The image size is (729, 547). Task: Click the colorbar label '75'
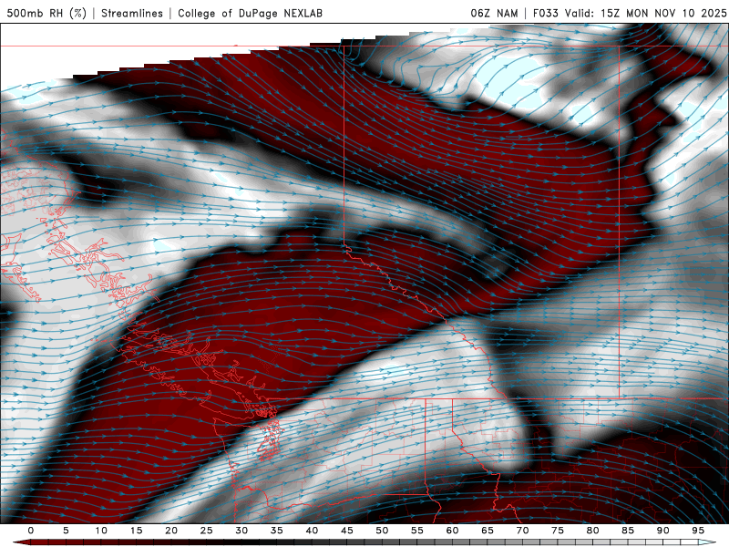point(558,531)
